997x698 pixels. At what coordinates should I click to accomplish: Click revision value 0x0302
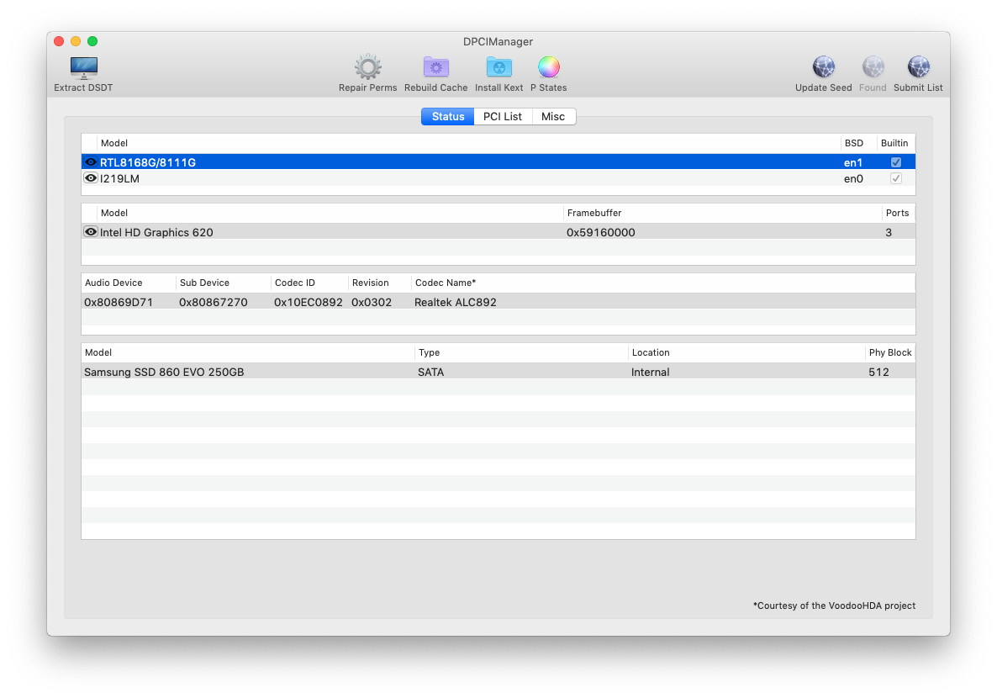(x=372, y=302)
